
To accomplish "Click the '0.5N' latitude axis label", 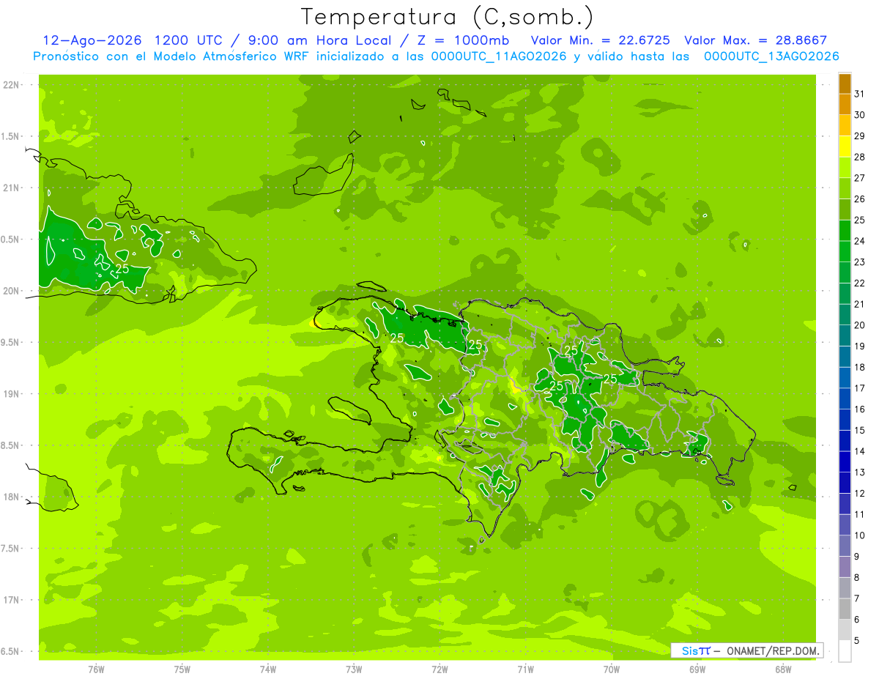I will [x=11, y=240].
